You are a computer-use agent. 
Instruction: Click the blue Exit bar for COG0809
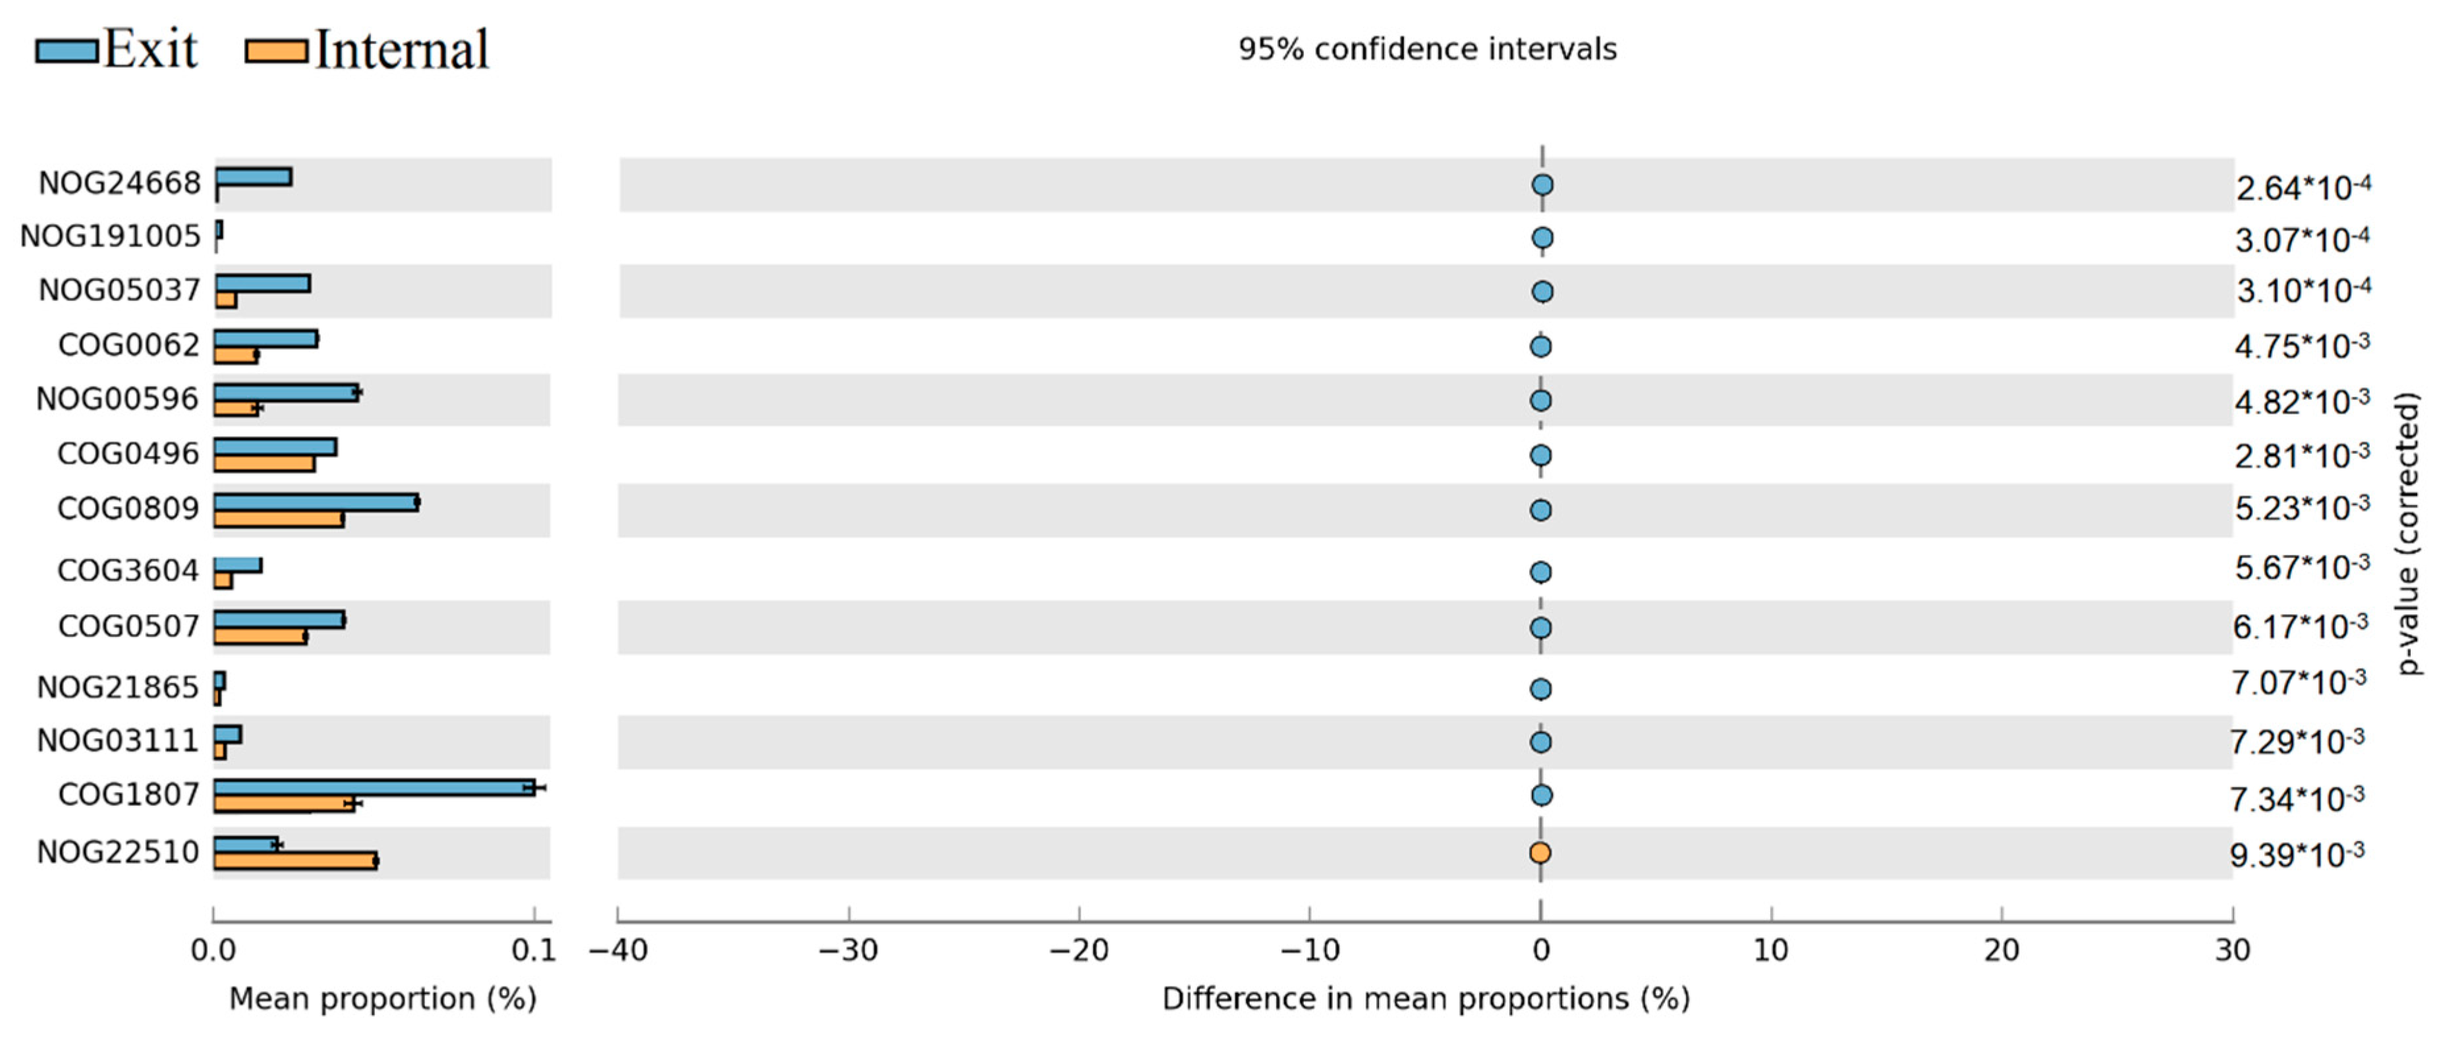[316, 502]
